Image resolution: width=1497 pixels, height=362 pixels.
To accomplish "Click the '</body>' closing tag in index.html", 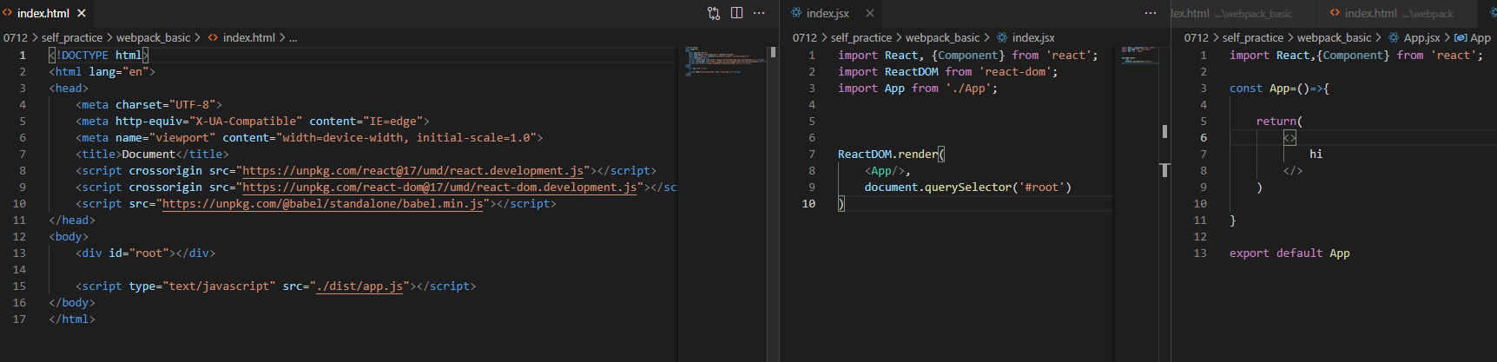I will tap(72, 303).
